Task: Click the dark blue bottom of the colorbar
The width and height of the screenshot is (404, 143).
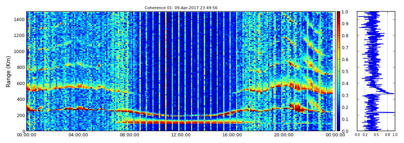Action: pyautogui.click(x=339, y=129)
